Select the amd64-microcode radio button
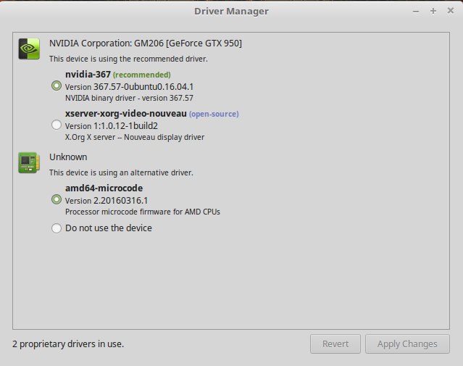This screenshot has width=463, height=366. tap(57, 199)
